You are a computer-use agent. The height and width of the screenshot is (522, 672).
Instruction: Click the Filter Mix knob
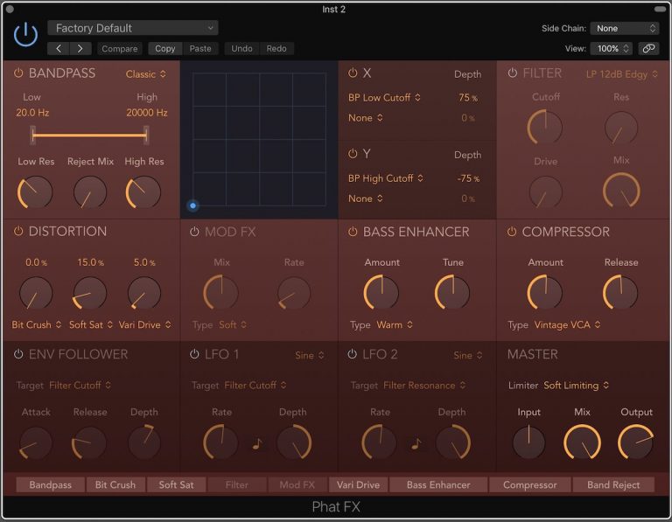[x=621, y=191]
